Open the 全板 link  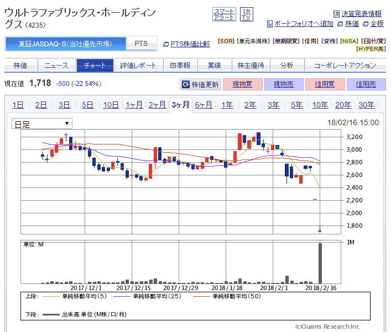[377, 24]
